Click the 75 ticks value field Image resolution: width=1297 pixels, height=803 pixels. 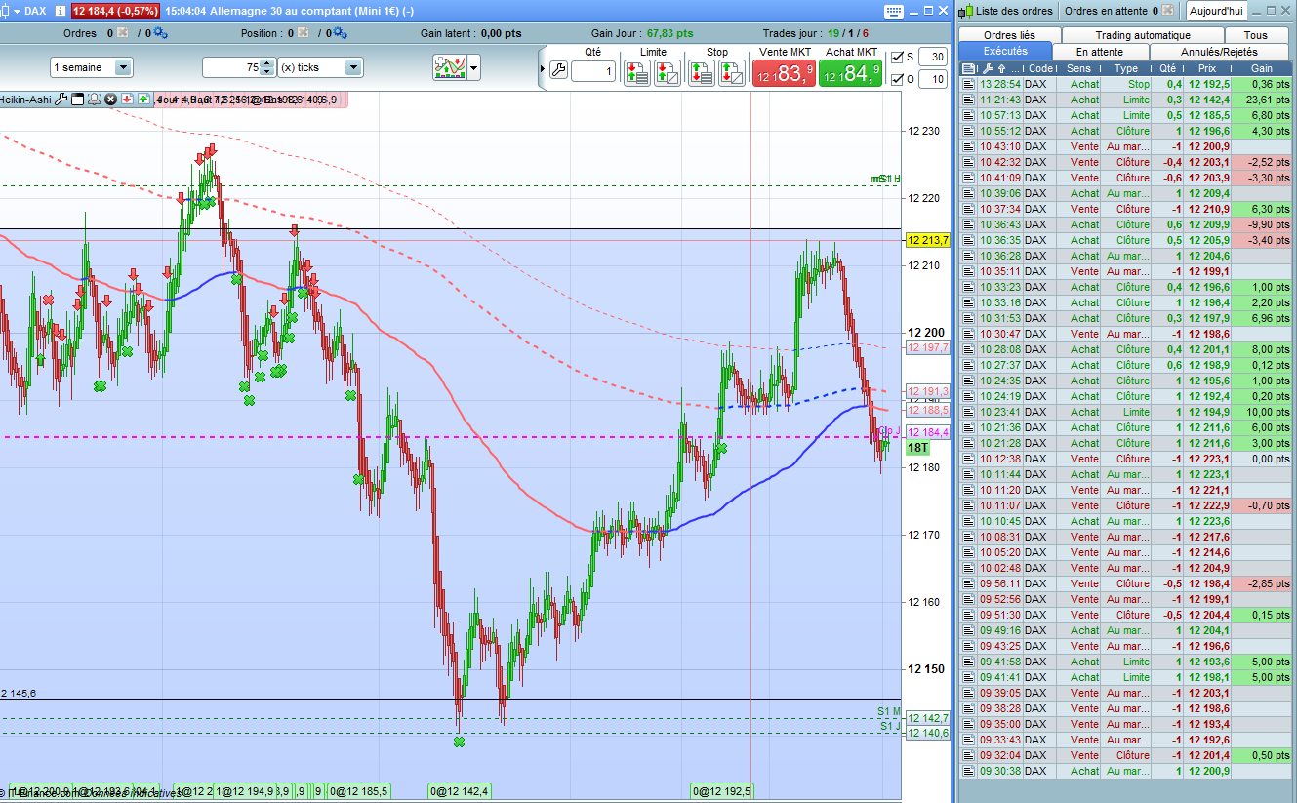point(230,67)
